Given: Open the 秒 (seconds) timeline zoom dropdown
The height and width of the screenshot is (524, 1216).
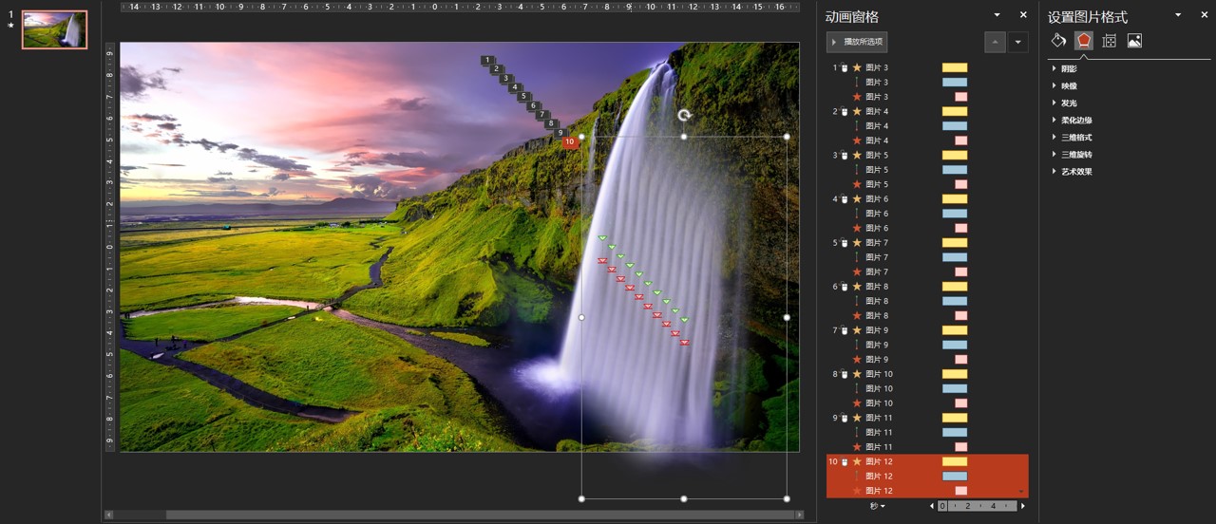Looking at the screenshot, I should [877, 506].
